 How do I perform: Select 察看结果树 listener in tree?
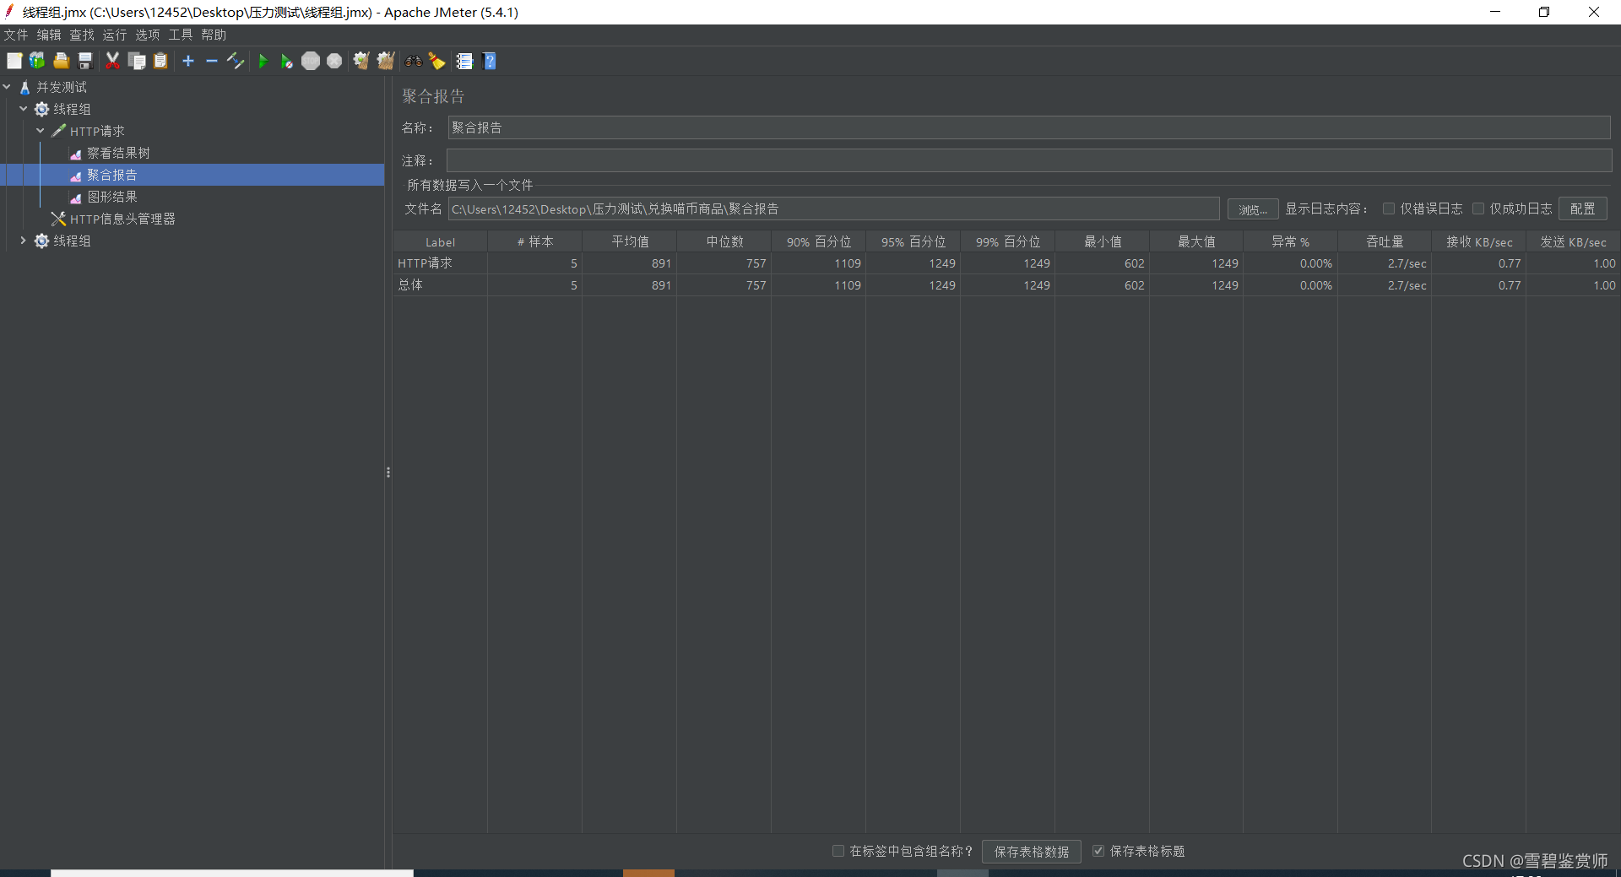click(x=118, y=153)
